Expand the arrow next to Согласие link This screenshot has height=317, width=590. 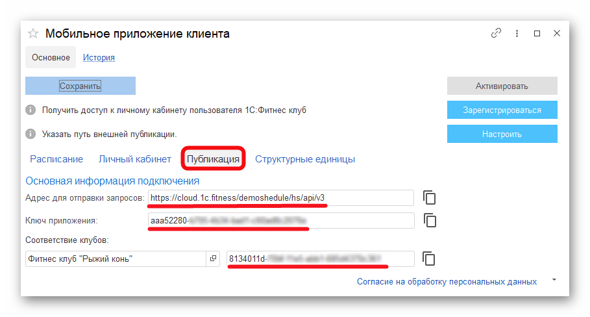pos(554,280)
